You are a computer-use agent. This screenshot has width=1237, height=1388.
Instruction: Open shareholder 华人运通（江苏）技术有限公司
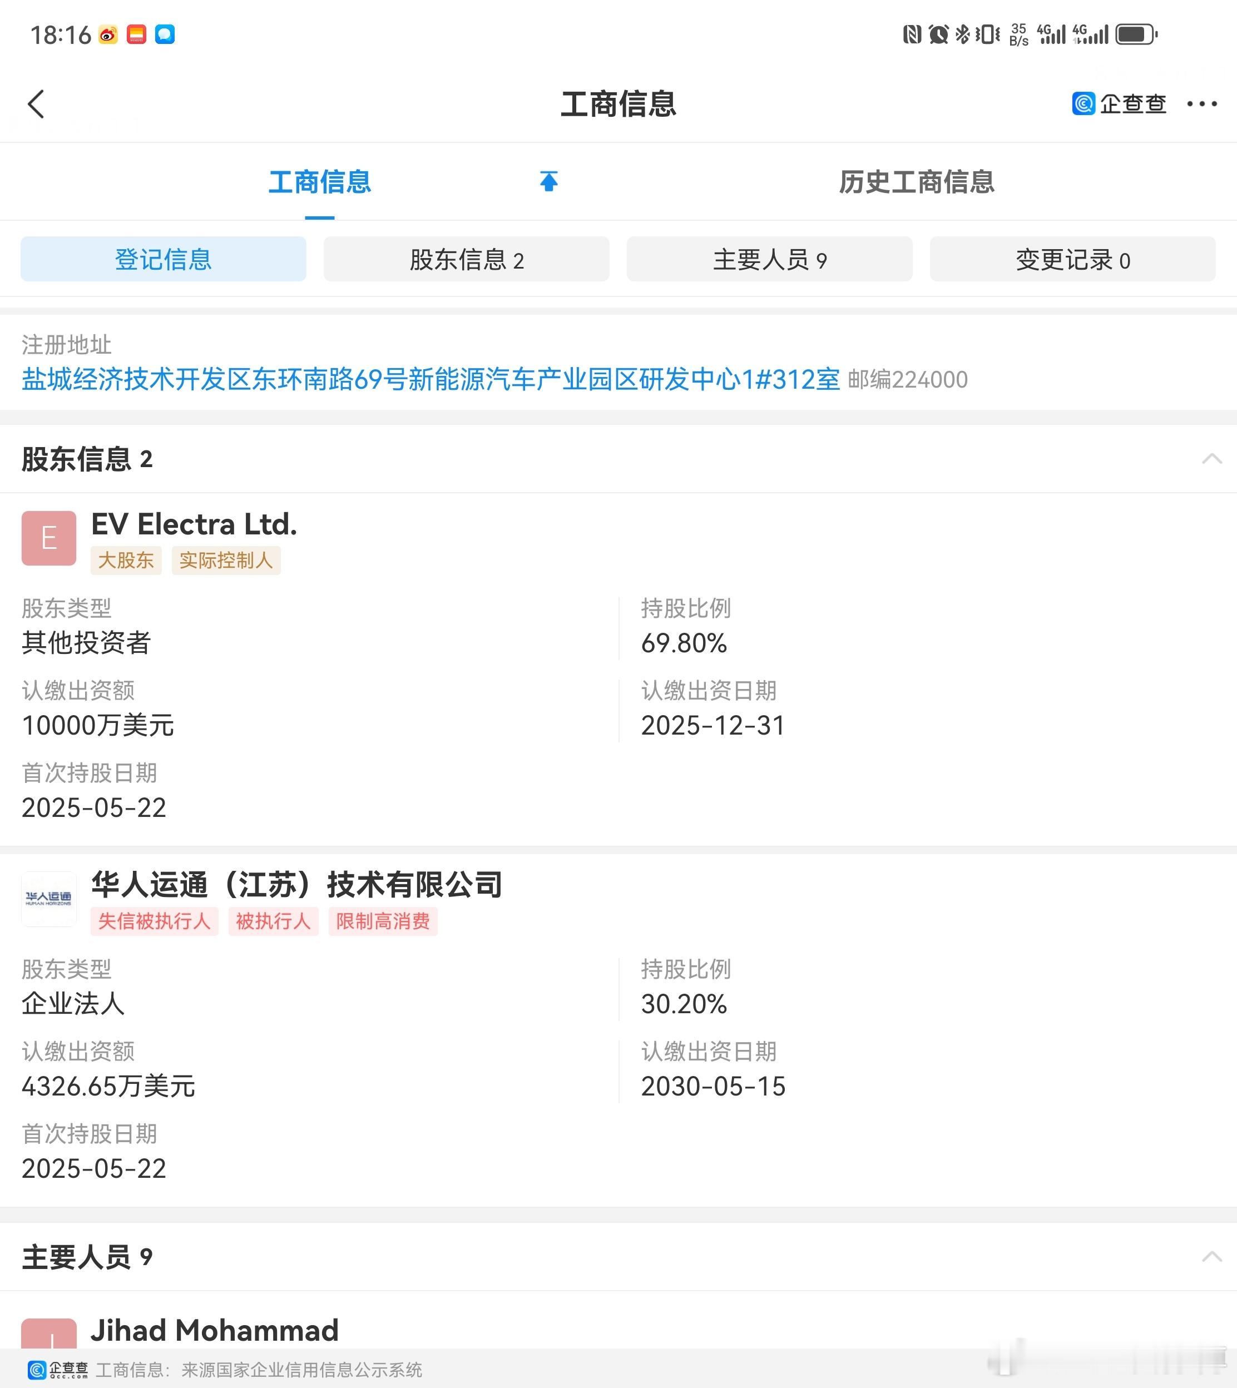297,885
